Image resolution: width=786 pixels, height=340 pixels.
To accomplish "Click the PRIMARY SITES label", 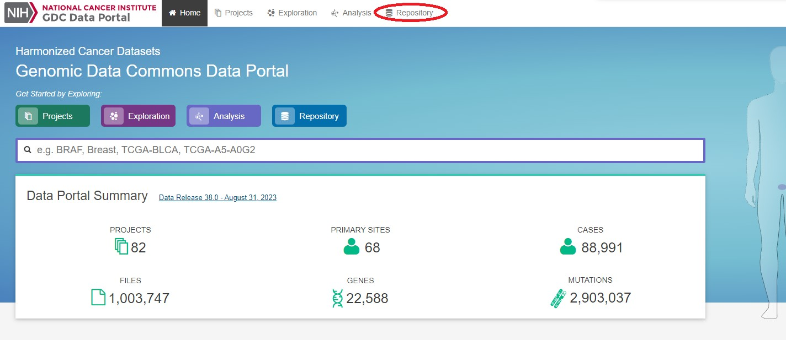I will [x=360, y=230].
